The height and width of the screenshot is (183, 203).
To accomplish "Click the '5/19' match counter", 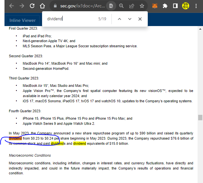I will [102, 19].
